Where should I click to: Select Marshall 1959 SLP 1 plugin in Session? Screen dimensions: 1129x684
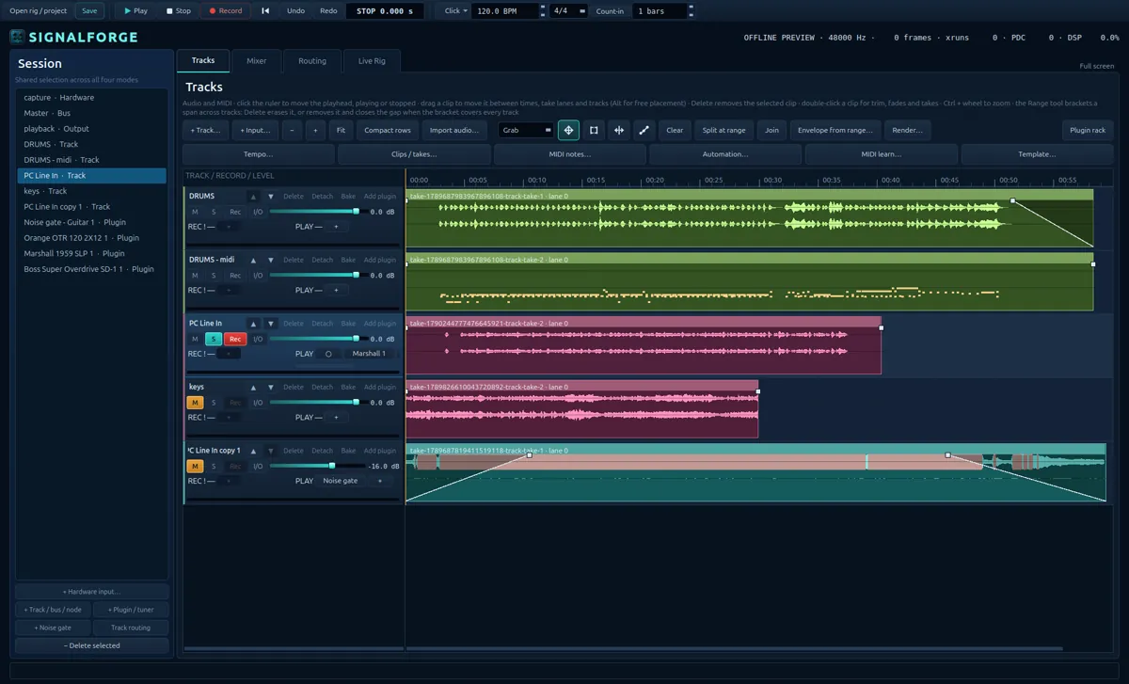tap(91, 253)
